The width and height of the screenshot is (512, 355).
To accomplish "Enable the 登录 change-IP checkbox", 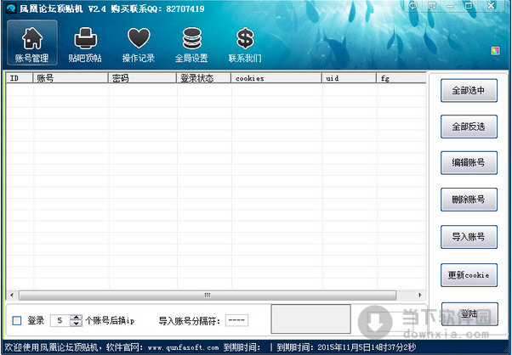I will 17,321.
